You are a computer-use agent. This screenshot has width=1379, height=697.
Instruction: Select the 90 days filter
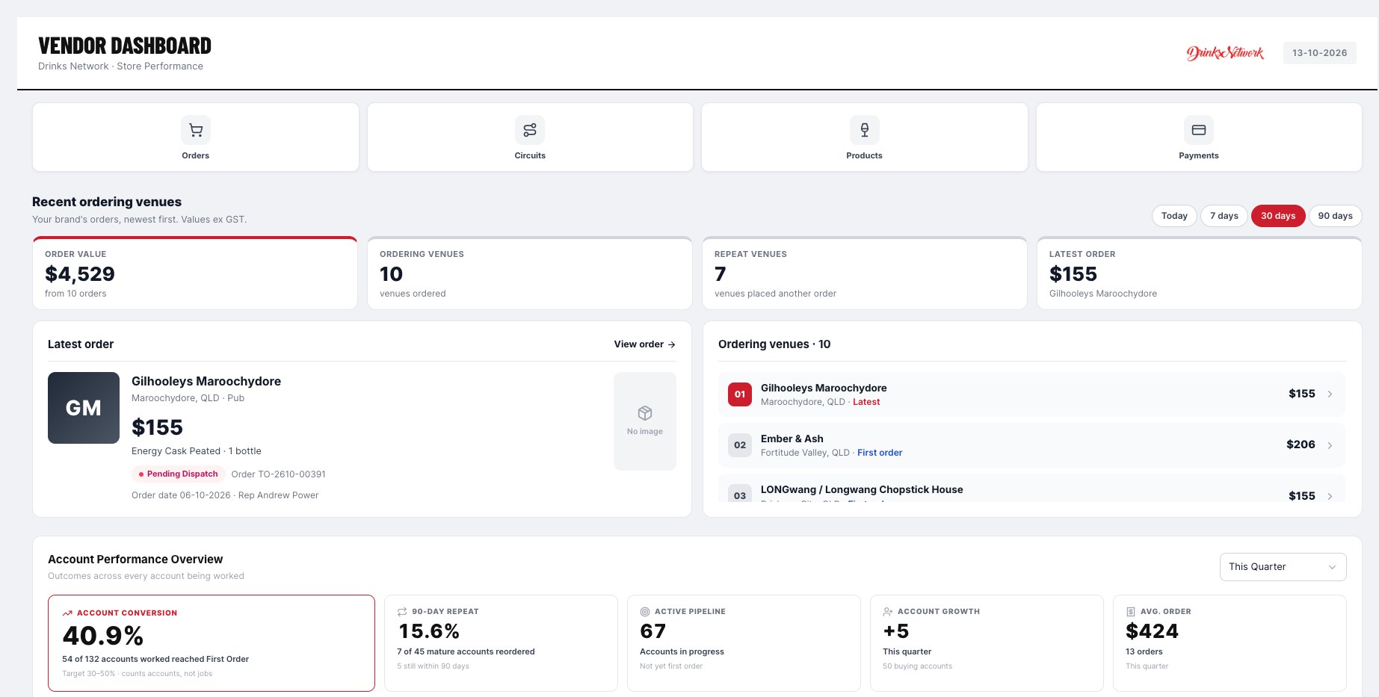click(1335, 216)
